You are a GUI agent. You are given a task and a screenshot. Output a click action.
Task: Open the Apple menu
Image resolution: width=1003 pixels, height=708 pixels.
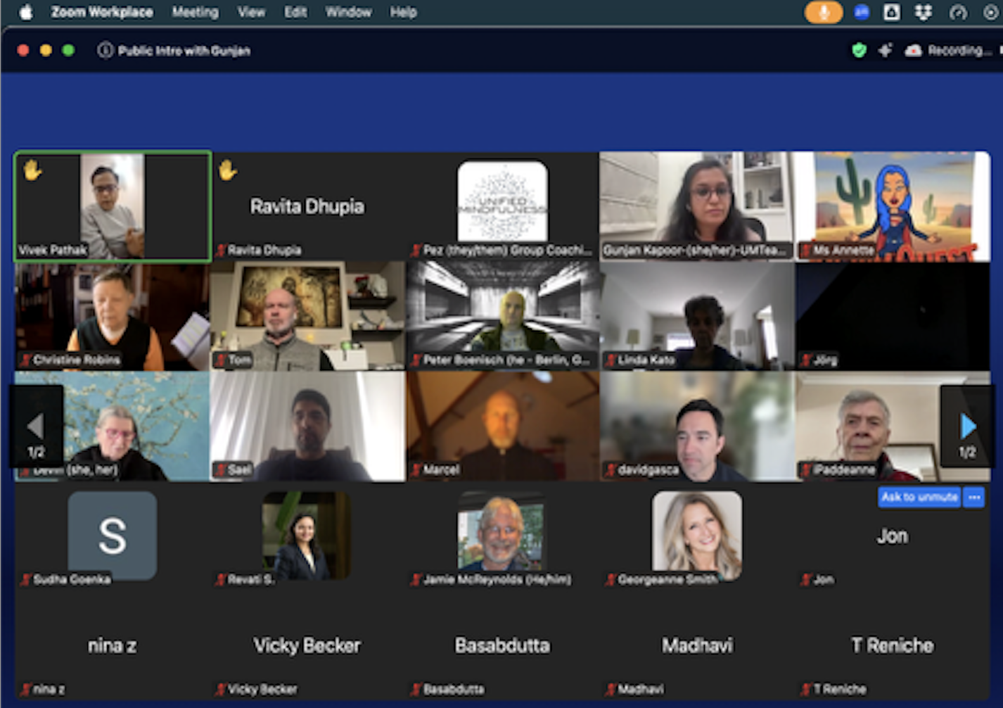coord(25,12)
